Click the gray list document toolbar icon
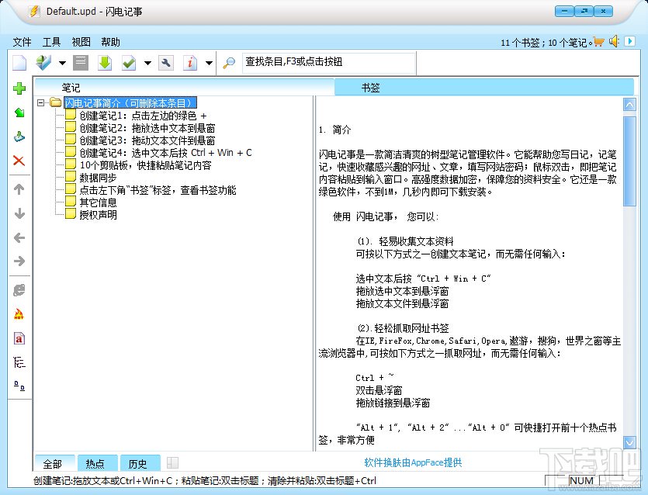The width and height of the screenshot is (648, 495). pos(81,63)
